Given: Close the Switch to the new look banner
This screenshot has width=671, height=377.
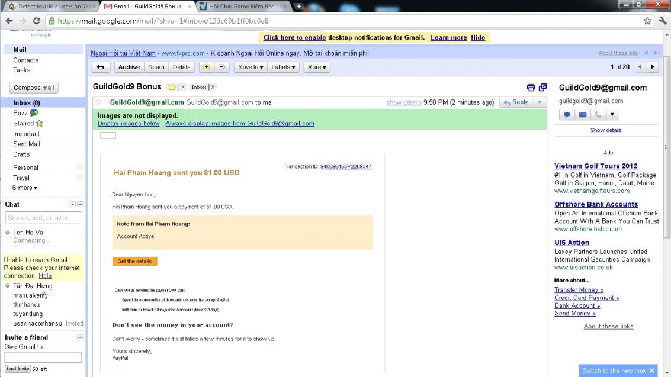Looking at the screenshot, I should (651, 370).
